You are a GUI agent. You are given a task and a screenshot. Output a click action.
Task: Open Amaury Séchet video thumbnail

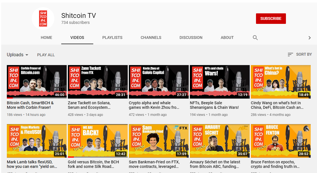[x=220, y=141]
